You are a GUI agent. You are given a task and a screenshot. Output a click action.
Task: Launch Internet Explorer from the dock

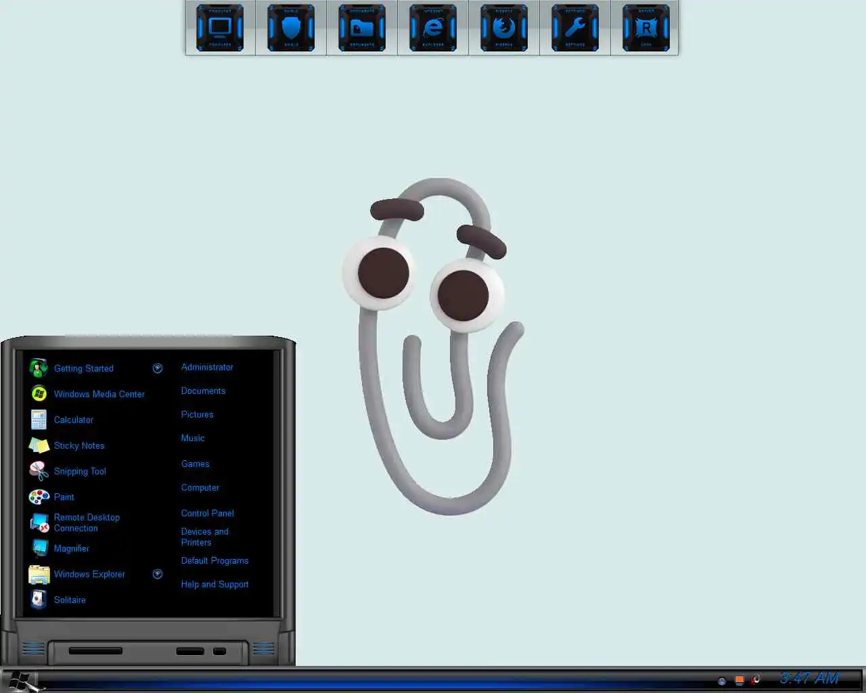(433, 28)
